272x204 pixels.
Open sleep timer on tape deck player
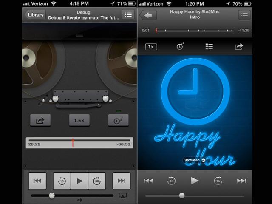[118, 121]
